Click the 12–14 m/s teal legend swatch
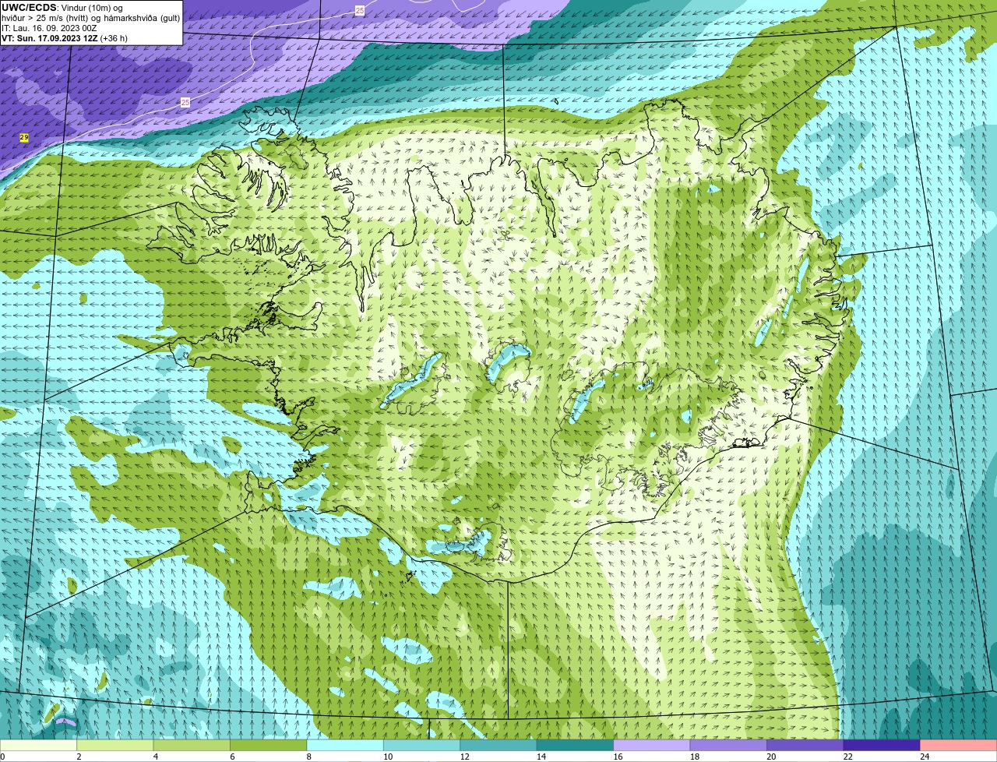 pos(498,746)
